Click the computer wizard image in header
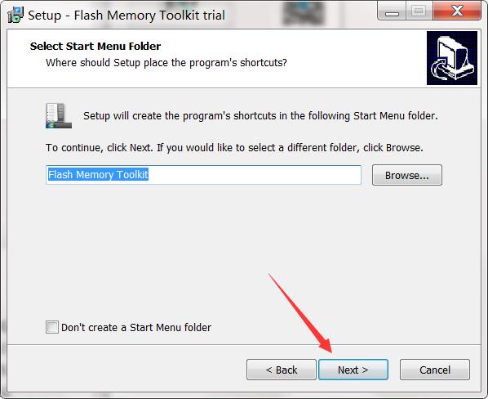This screenshot has width=488, height=399. 452,58
